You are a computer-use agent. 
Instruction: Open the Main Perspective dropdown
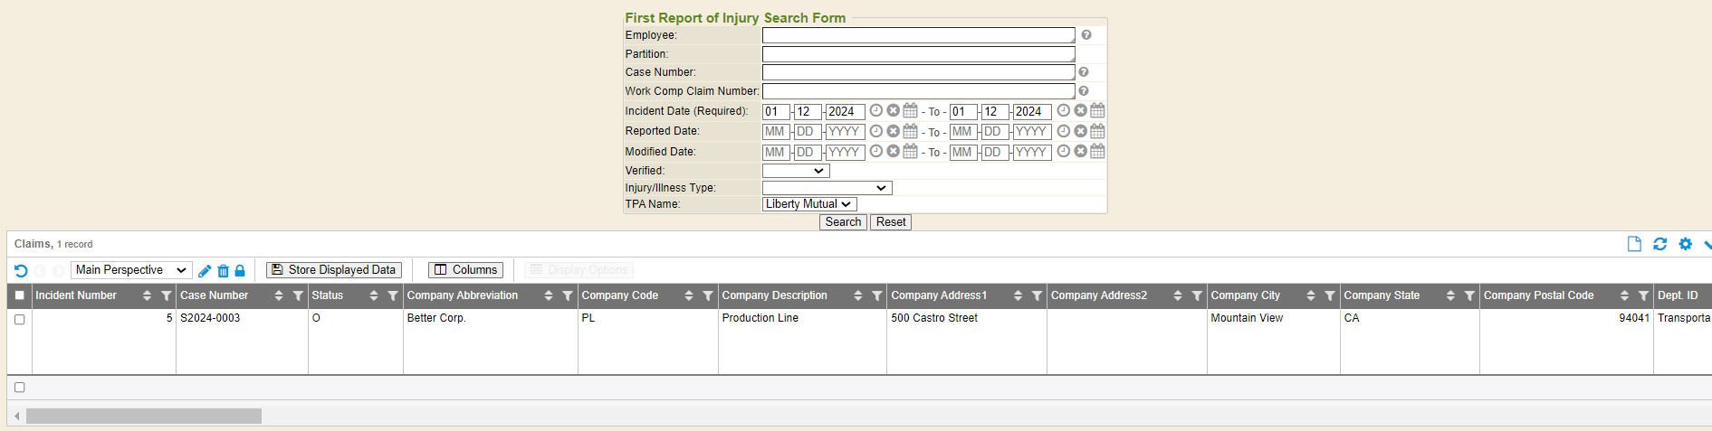click(x=130, y=270)
